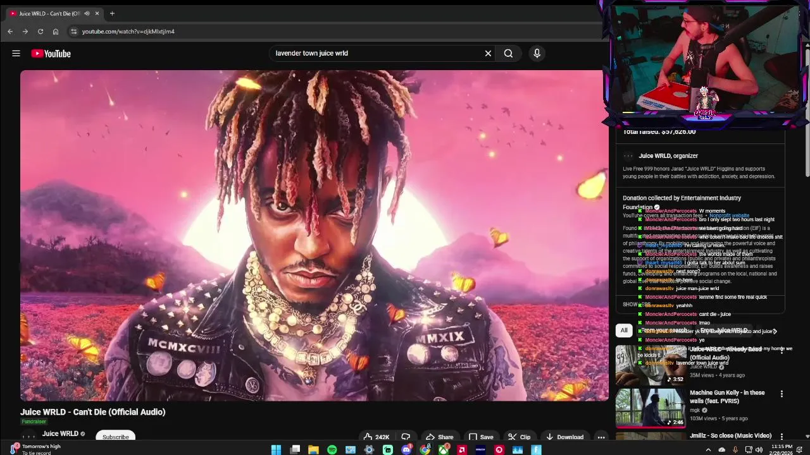The image size is (810, 455).
Task: Select the All filter chip
Action: [x=624, y=331]
